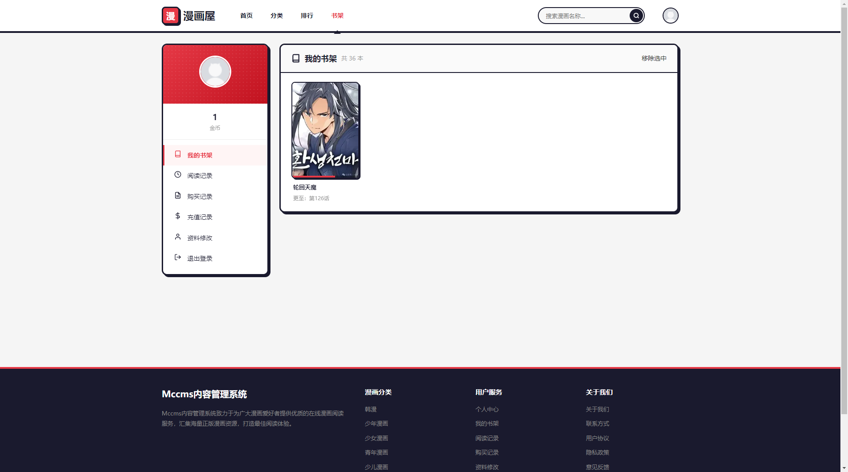Viewport: 848px width, 472px height.
Task: Open the 排行 nav tab
Action: (x=307, y=16)
